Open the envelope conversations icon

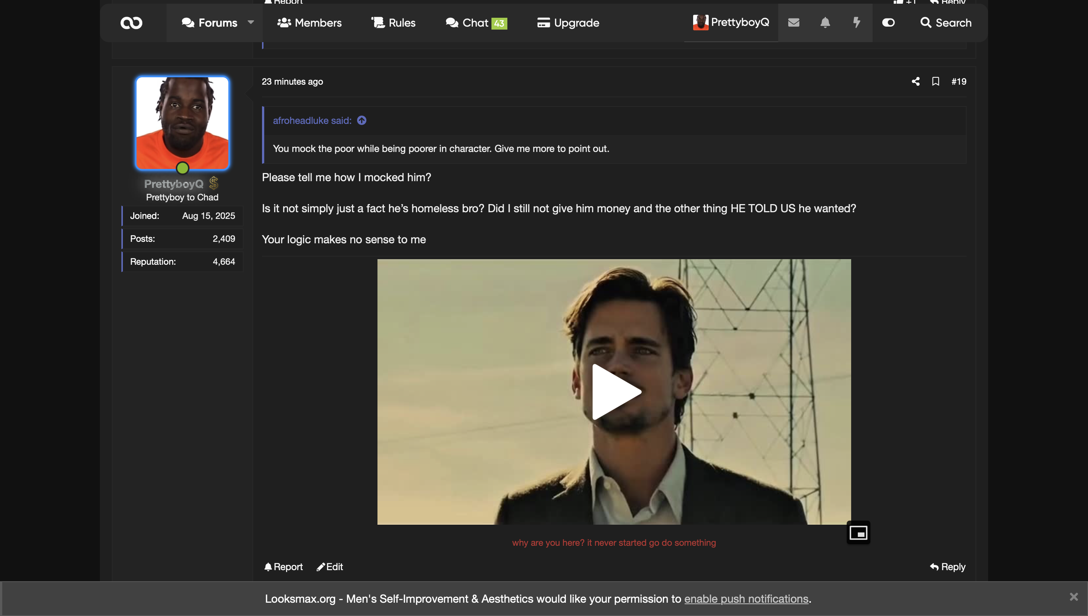click(794, 23)
